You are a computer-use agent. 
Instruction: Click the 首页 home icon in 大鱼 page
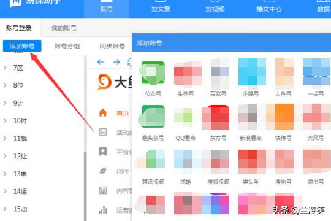pos(103,113)
